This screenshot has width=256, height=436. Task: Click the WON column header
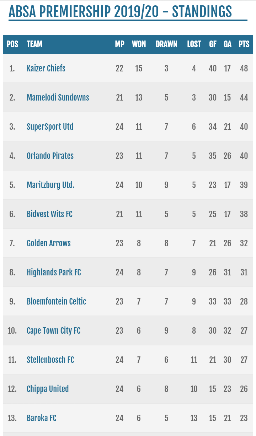(x=139, y=44)
